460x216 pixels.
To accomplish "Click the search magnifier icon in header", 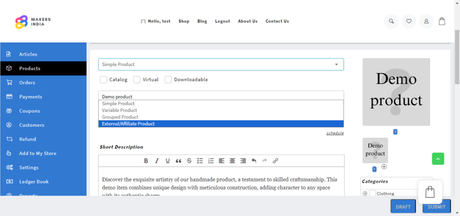I will (x=391, y=21).
